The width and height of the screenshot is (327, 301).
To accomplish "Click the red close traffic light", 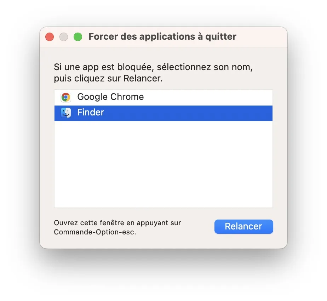I will 49,36.
